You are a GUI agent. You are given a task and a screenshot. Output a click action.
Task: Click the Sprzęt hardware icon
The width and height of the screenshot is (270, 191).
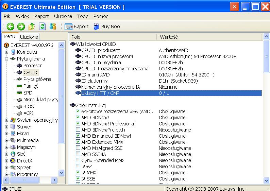point(13,168)
